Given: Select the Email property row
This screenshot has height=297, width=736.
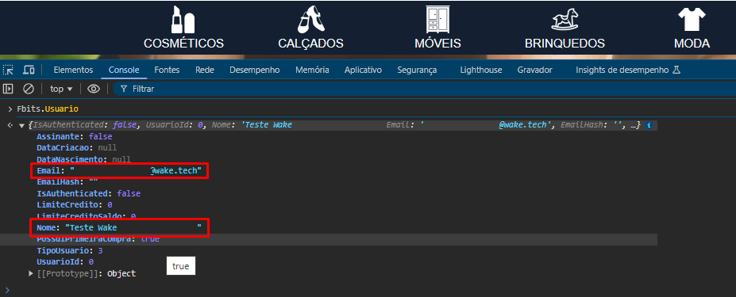Looking at the screenshot, I should pyautogui.click(x=119, y=171).
